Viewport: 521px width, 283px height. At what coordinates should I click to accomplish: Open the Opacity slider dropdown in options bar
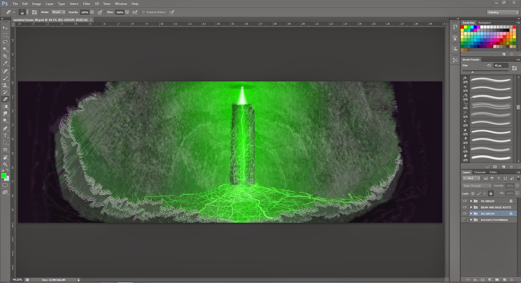coord(92,12)
